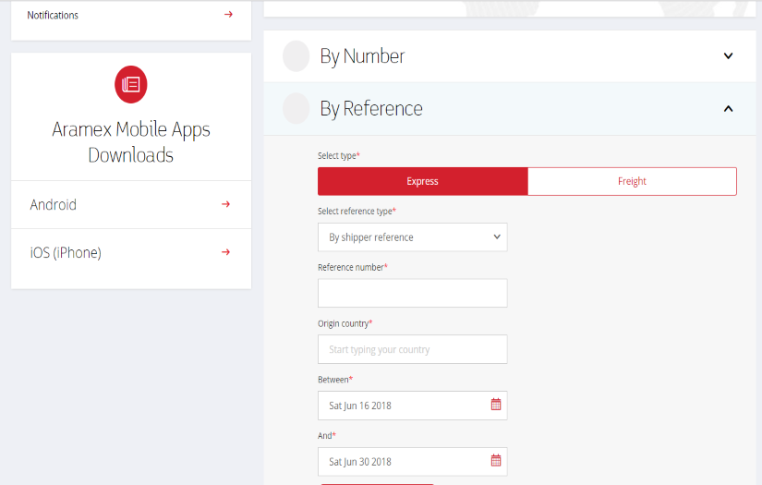Collapse the By Reference section chevron
Screen dimensions: 762x485
pyautogui.click(x=728, y=108)
